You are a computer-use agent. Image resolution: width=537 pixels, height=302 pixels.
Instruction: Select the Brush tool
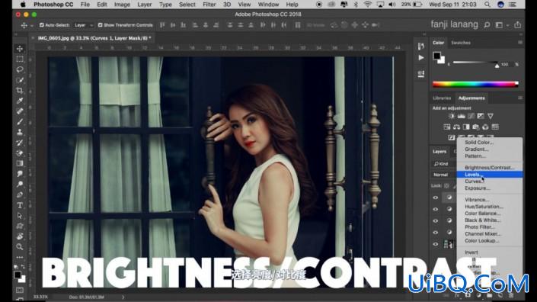click(20, 122)
